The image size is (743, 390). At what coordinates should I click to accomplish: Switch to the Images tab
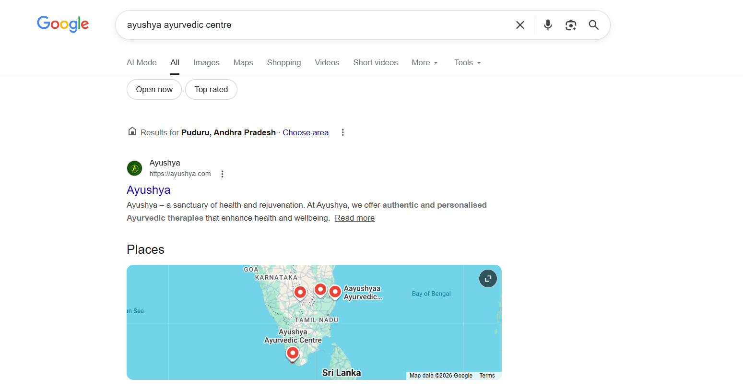(206, 62)
